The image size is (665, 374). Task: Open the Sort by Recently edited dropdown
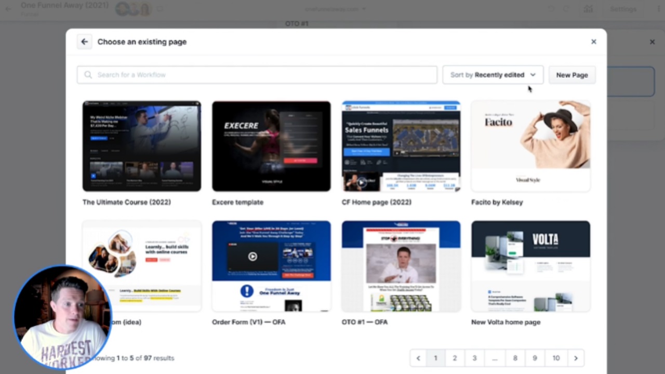[493, 75]
